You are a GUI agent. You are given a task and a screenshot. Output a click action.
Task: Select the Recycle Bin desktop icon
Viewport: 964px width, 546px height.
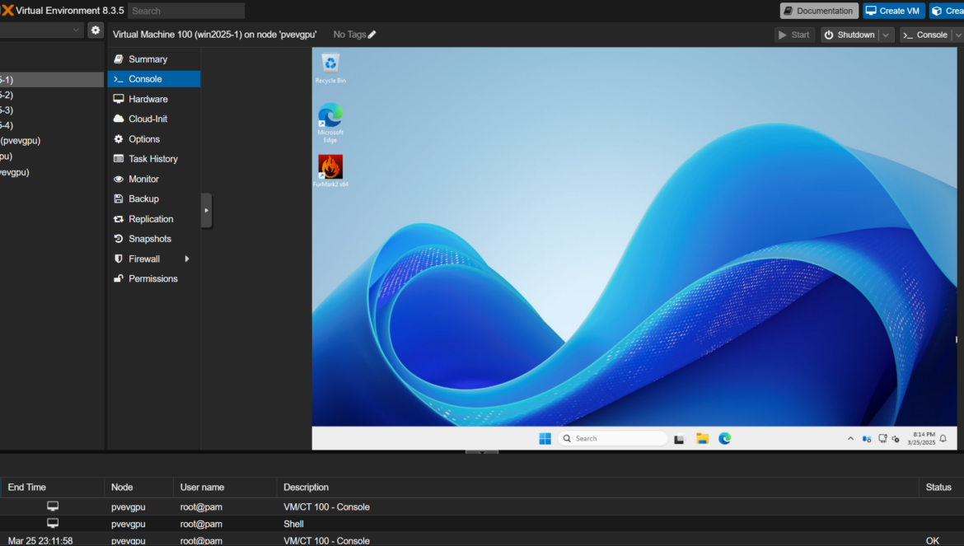330,68
